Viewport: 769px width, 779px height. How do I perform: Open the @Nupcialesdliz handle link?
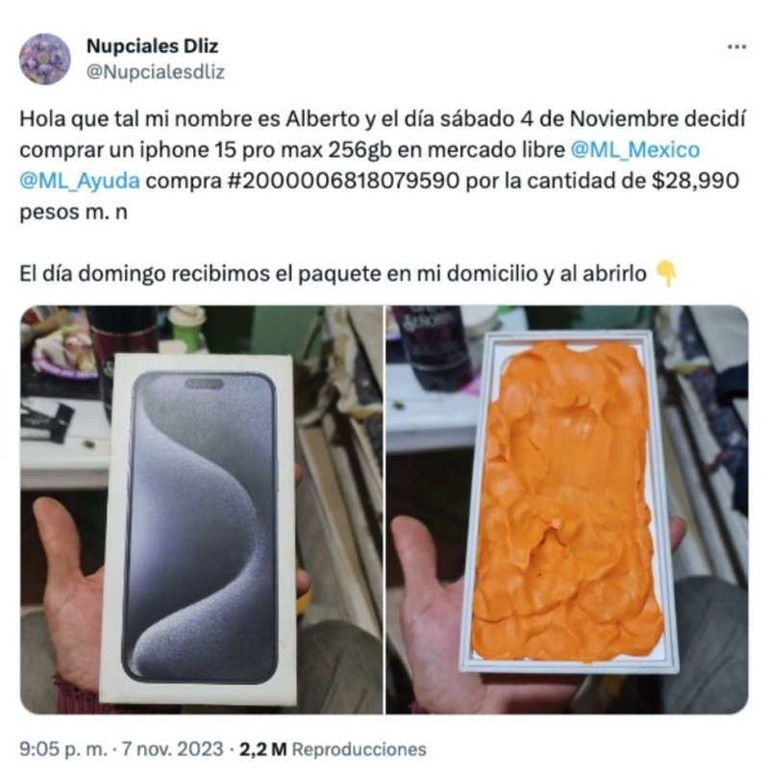click(156, 72)
